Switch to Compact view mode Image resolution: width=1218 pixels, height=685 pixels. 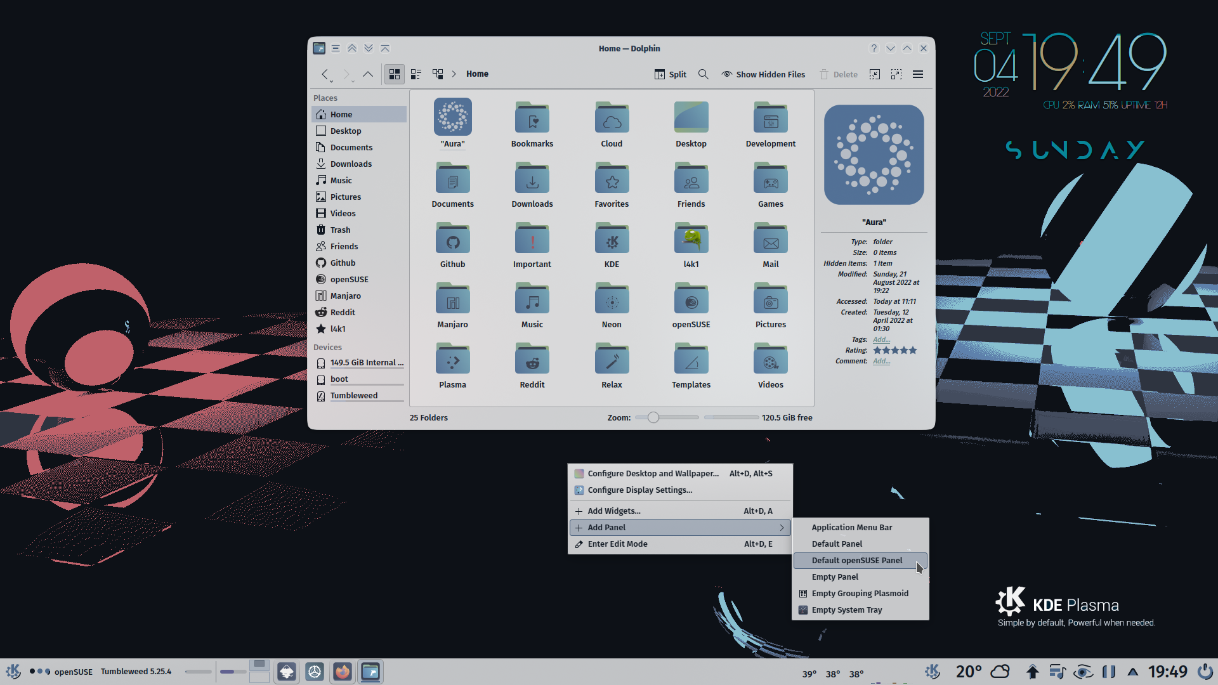coord(416,74)
